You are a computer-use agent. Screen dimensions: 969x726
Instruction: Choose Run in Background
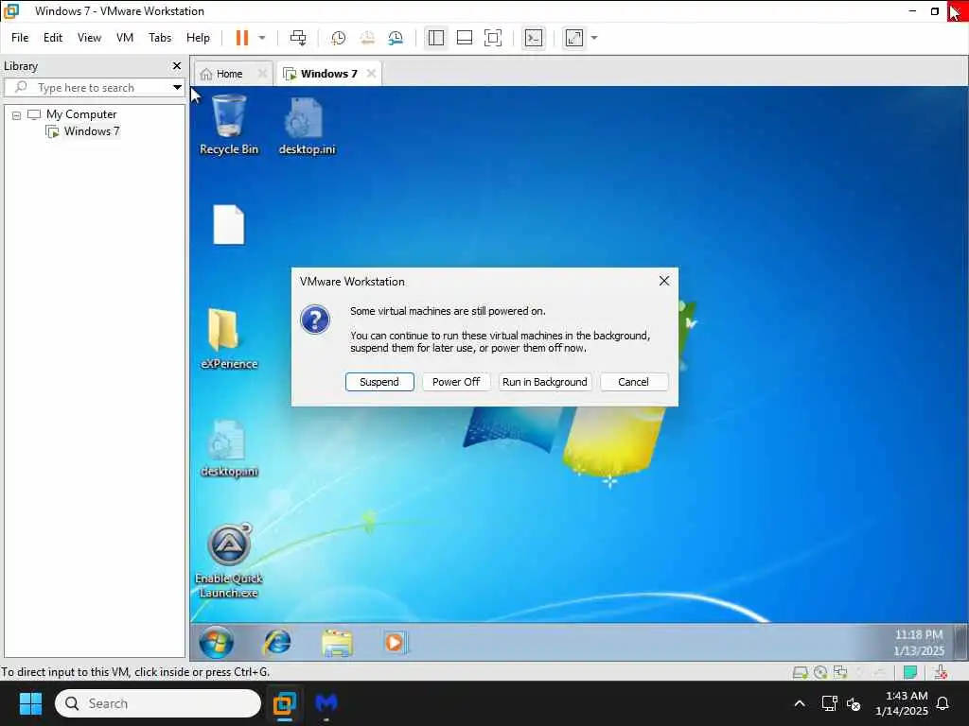pyautogui.click(x=545, y=382)
